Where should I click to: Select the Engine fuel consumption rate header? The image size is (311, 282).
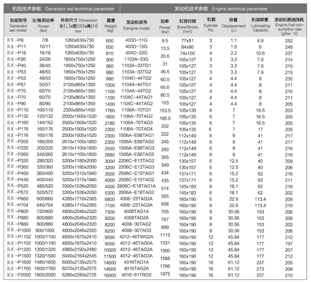tap(289, 26)
